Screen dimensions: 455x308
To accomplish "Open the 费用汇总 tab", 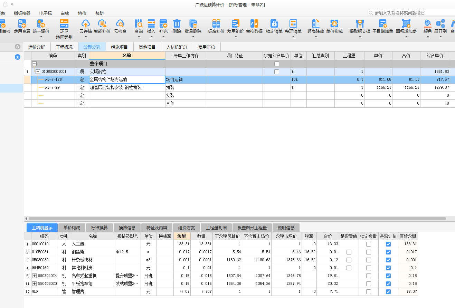I will tap(207, 47).
